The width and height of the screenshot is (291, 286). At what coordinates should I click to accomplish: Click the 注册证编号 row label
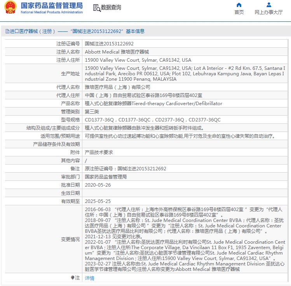68,44
